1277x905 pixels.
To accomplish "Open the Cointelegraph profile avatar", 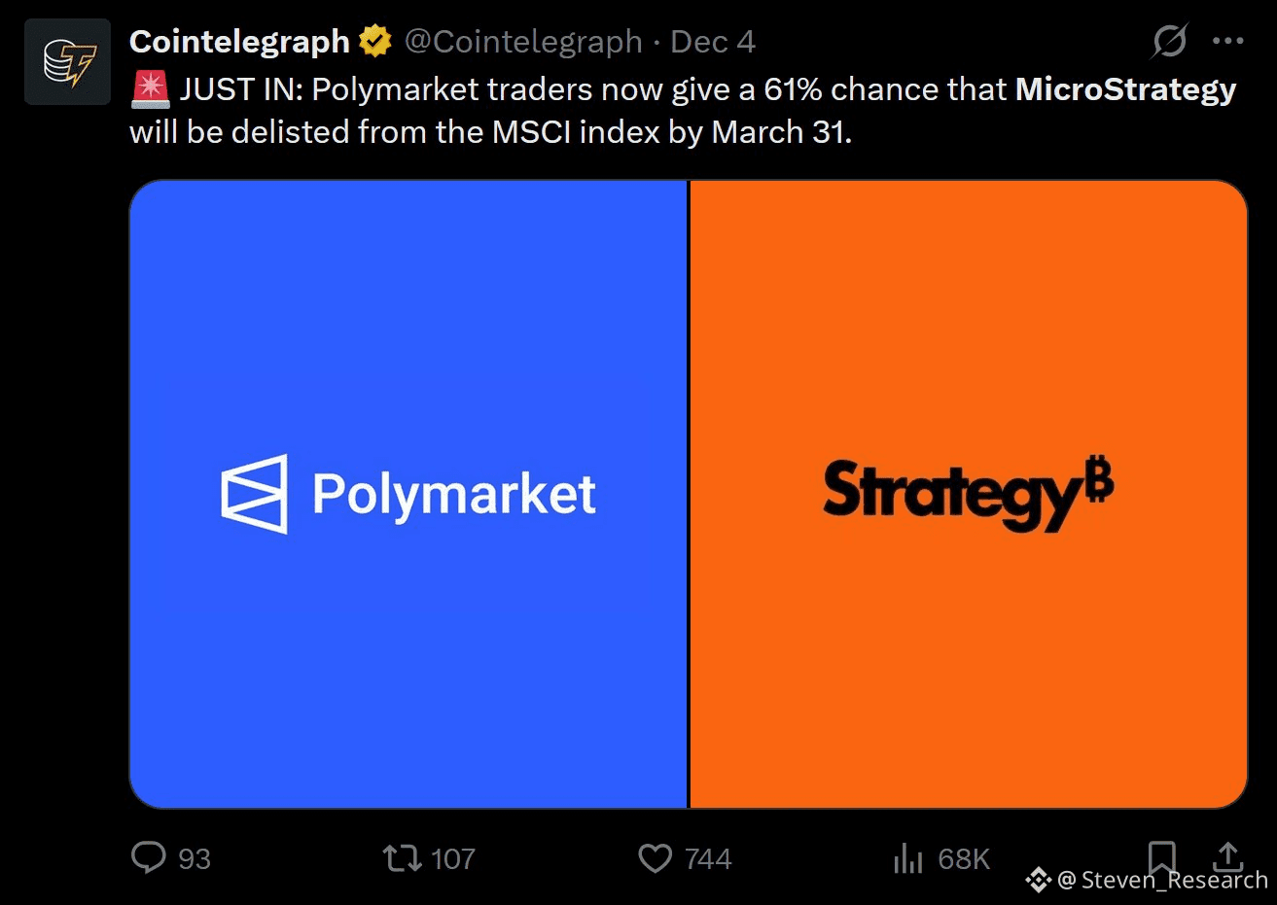I will click(x=67, y=61).
